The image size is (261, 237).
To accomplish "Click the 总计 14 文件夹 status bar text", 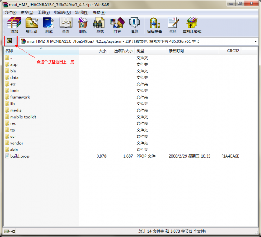I will click(x=172, y=231).
